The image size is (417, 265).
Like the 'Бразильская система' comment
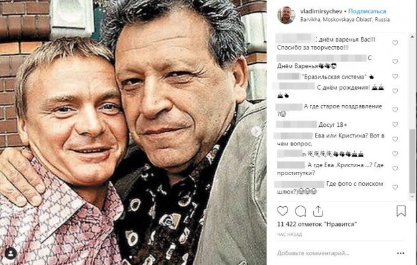click(x=395, y=77)
